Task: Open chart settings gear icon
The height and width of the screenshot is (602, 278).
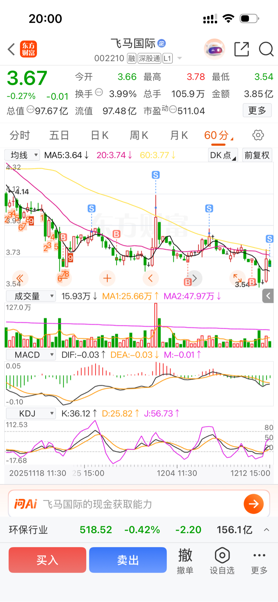Action: [x=258, y=135]
